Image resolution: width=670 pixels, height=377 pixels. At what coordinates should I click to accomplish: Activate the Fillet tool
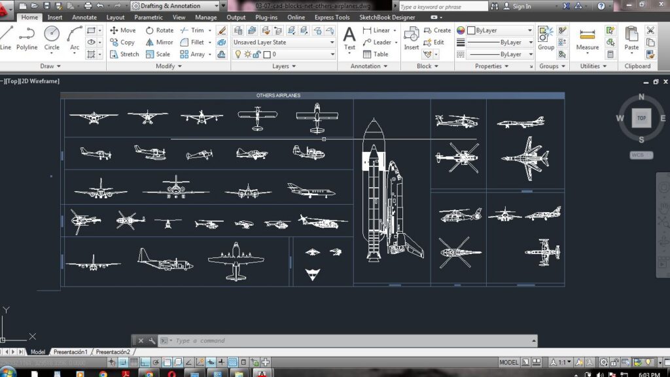192,43
